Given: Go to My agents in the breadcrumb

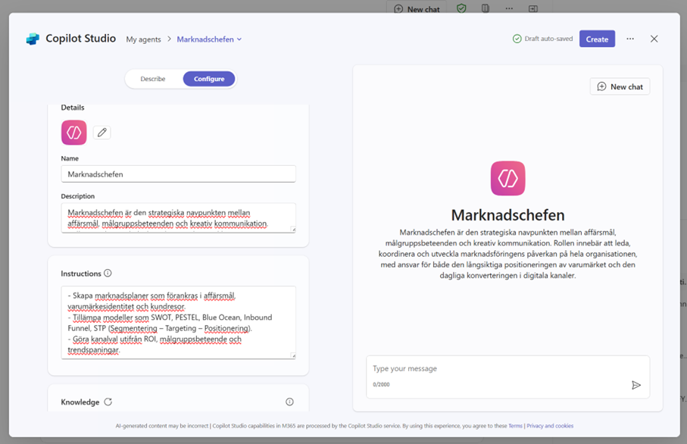Looking at the screenshot, I should pyautogui.click(x=143, y=39).
